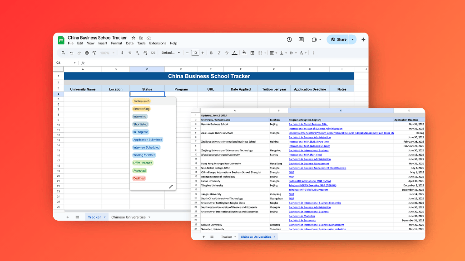465x261 pixels.
Task: Click the print icon in toolbar
Action: (87, 53)
